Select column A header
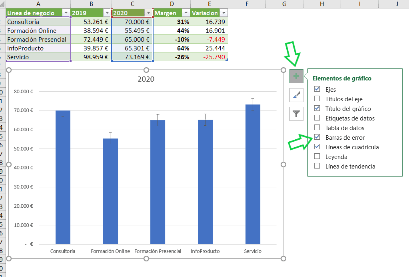The width and height of the screenshot is (409, 277). [38, 4]
